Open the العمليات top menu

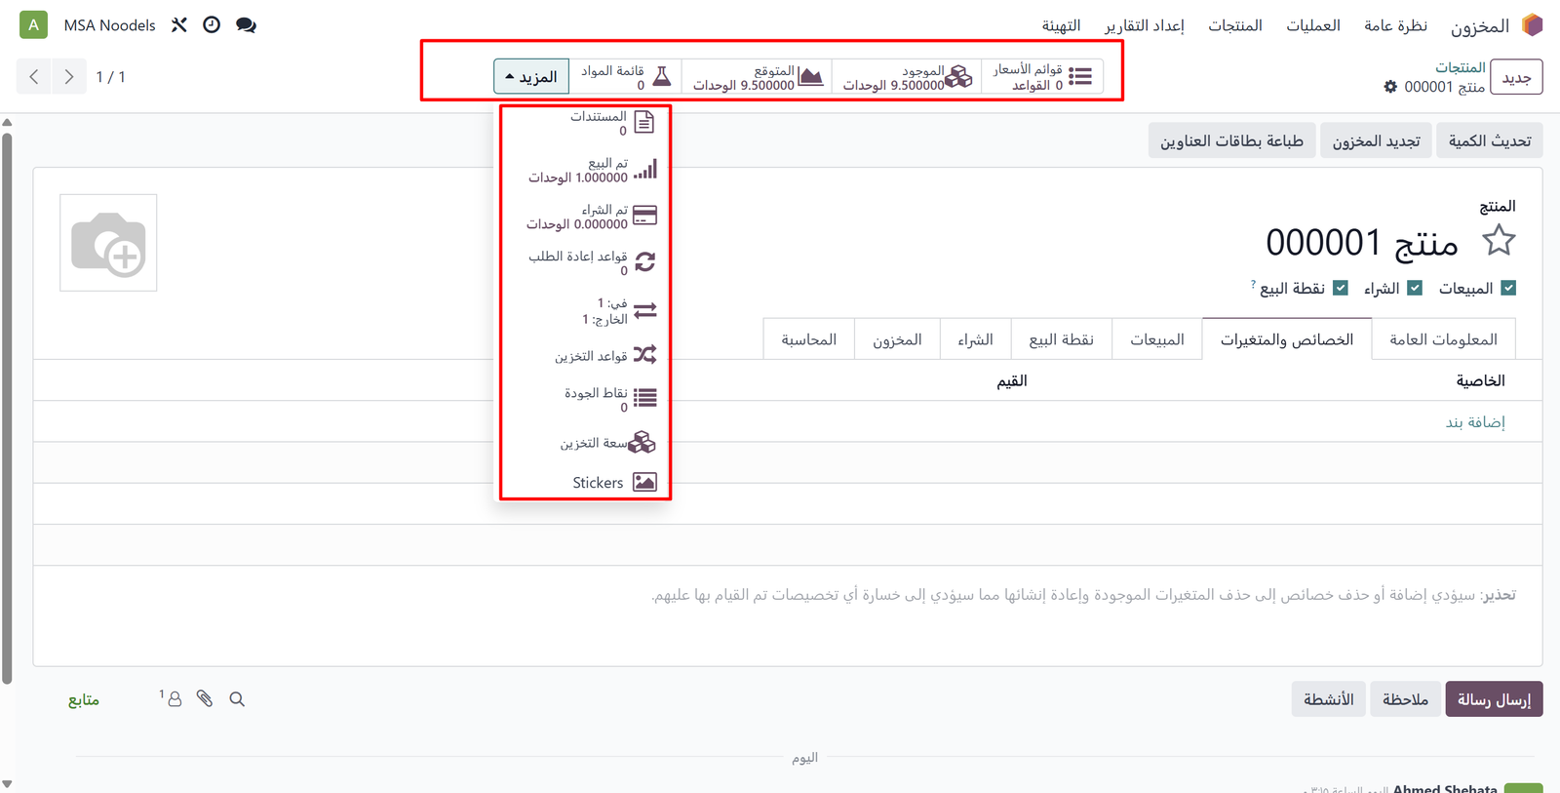(x=1313, y=25)
